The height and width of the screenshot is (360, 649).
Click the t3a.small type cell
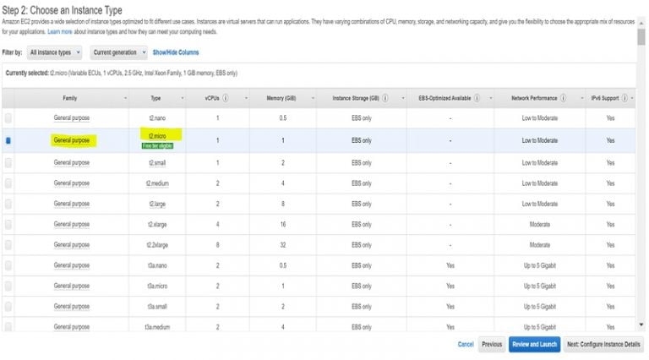coord(157,307)
